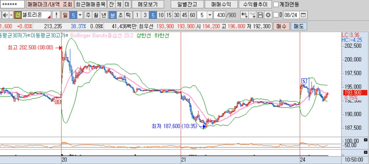Viewport: 369px width, 164px height.
Task: Choose the 60-minute interval button
Action: [192, 15]
